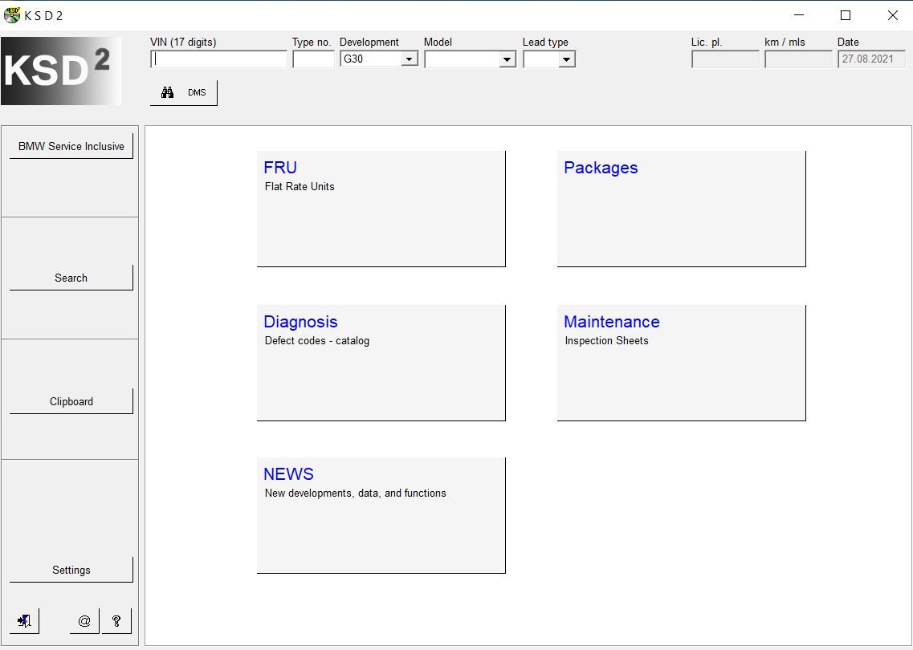The height and width of the screenshot is (650, 913).
Task: Open help with the question mark icon
Action: 116,621
